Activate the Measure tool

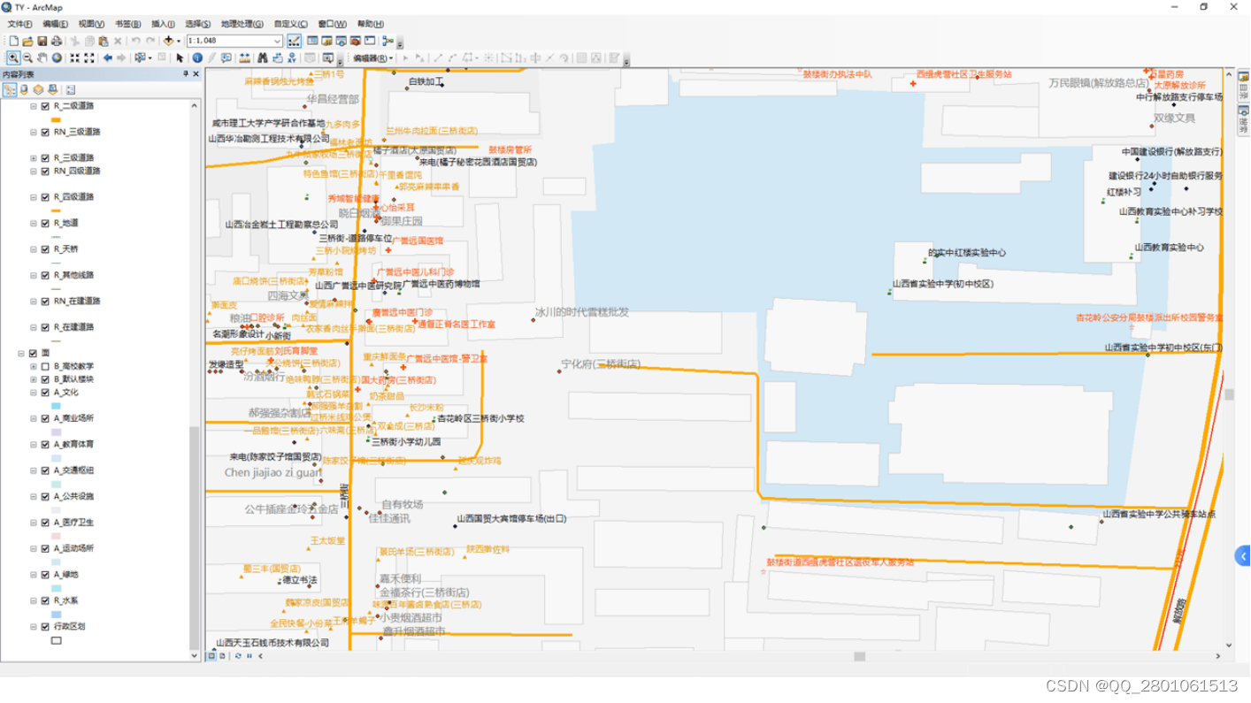[244, 58]
